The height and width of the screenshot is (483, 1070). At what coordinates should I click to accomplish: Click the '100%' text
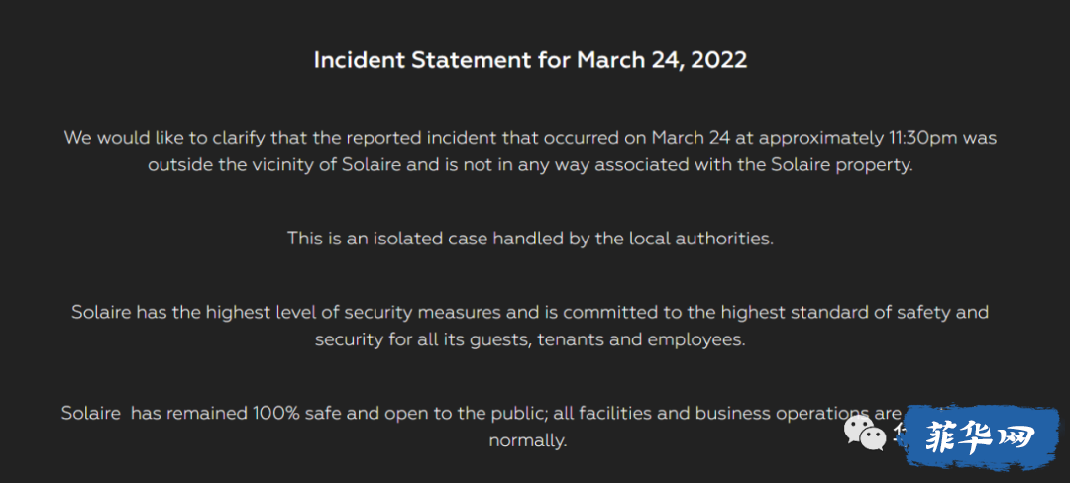(x=276, y=414)
